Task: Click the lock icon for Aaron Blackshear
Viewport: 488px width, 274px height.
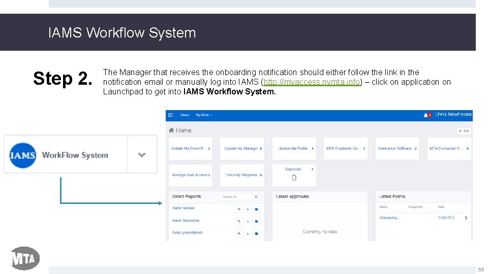Action: pyautogui.click(x=248, y=221)
